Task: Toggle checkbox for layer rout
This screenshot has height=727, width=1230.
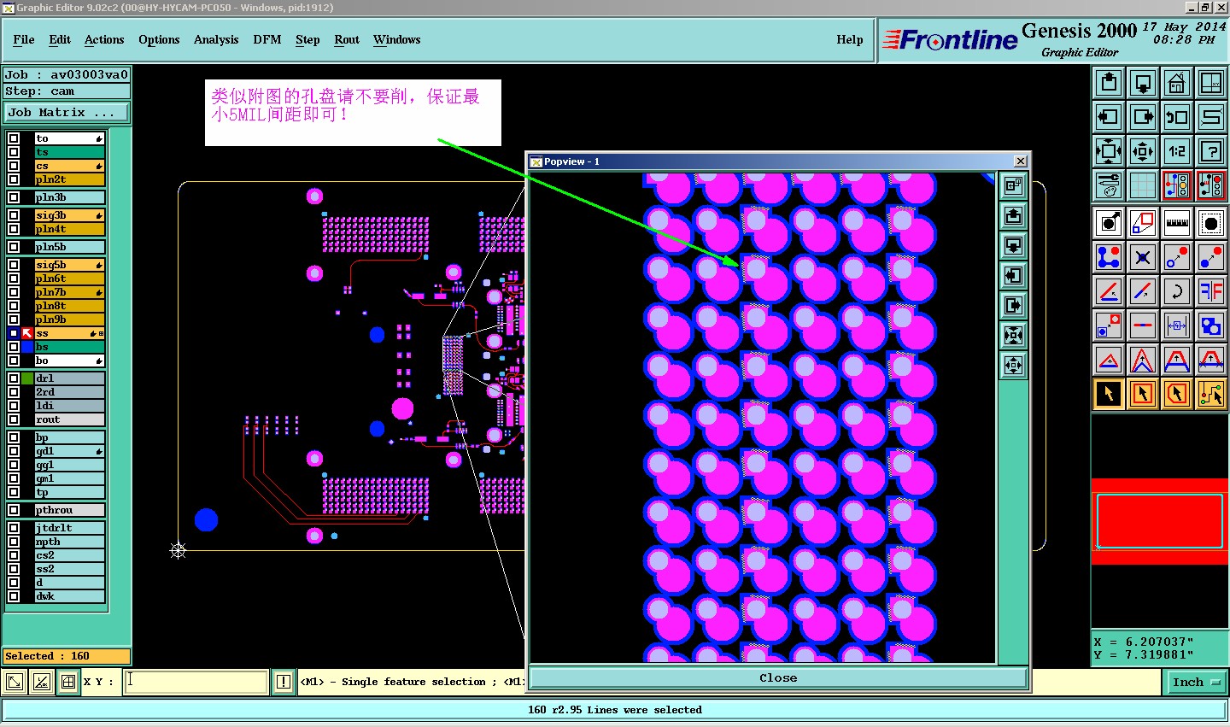Action: click(14, 419)
